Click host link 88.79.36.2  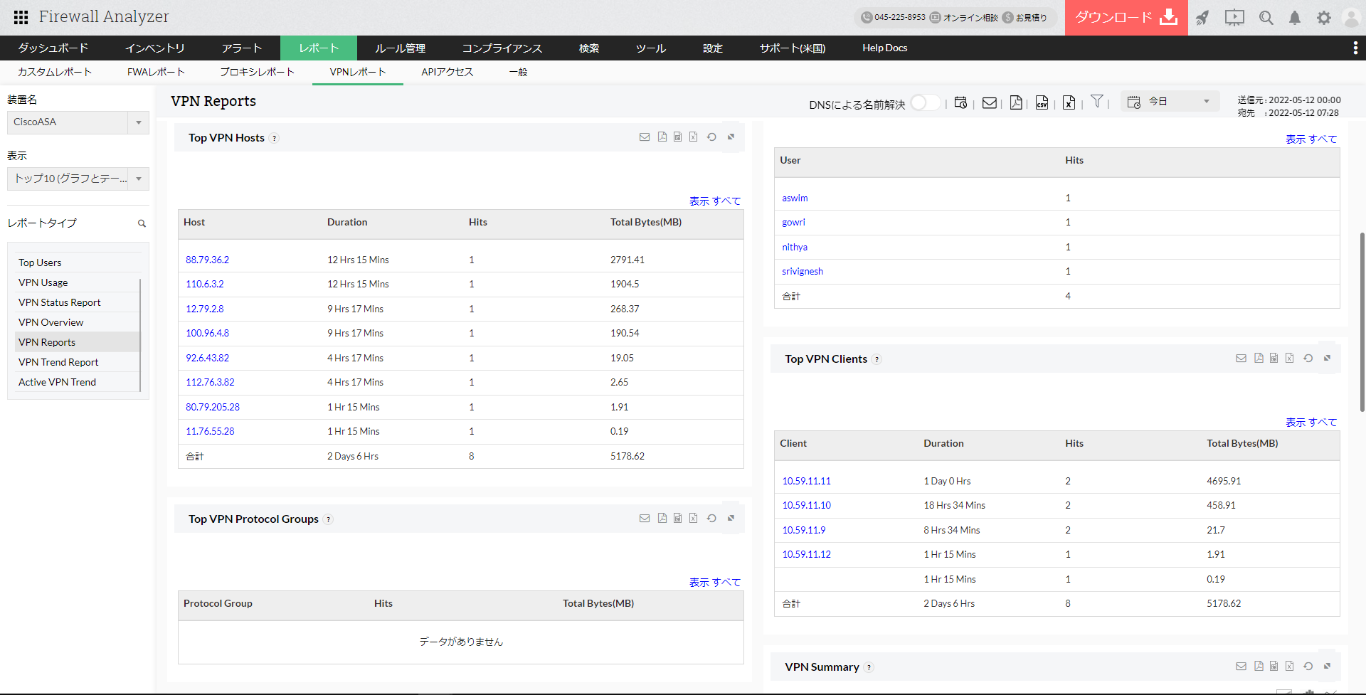[207, 260]
